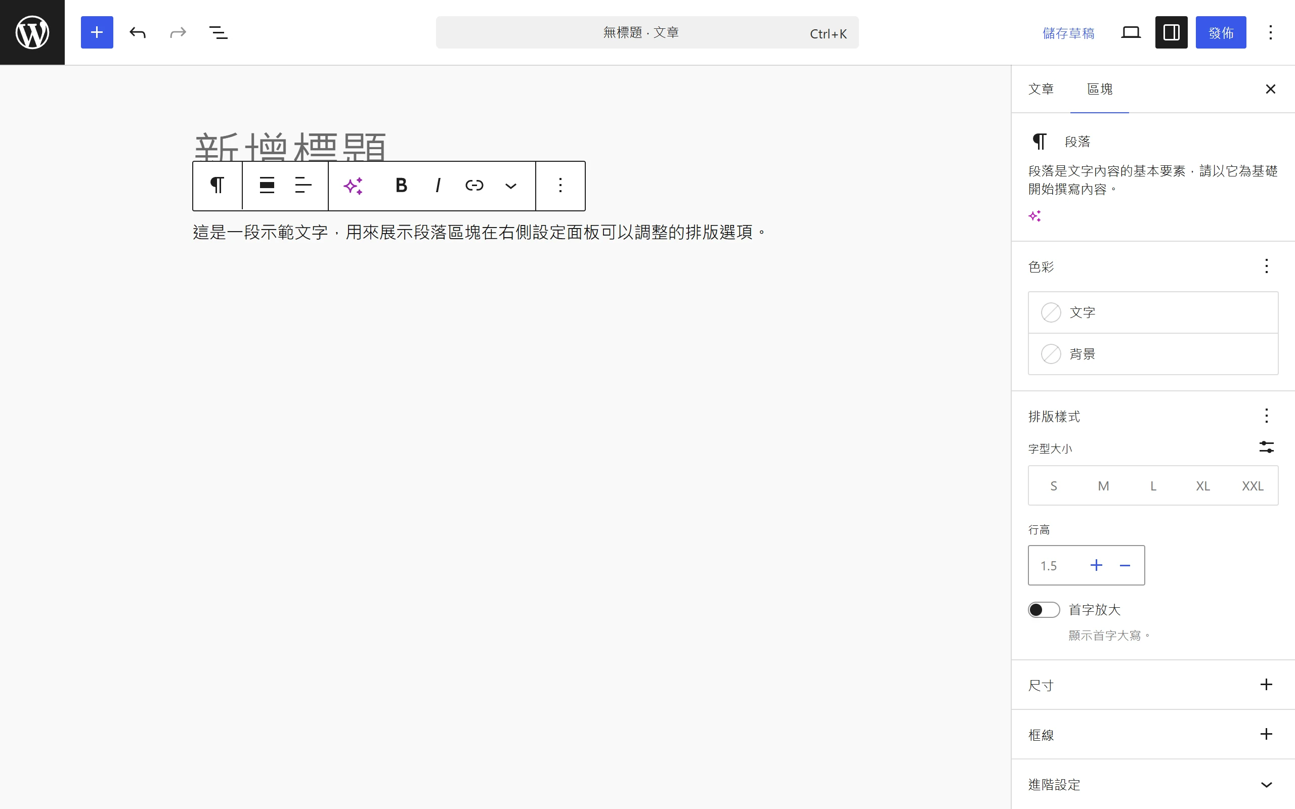1295x809 pixels.
Task: Open the text alignment toolbar button
Action: coord(303,186)
